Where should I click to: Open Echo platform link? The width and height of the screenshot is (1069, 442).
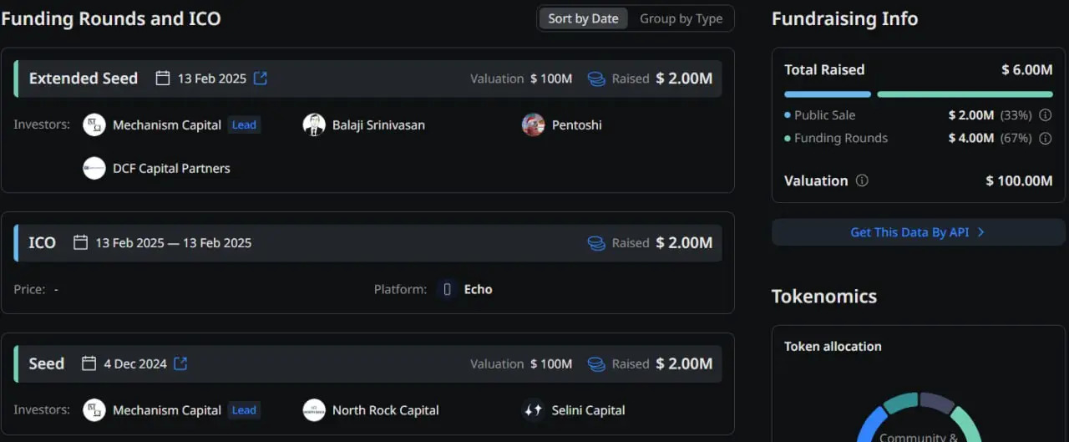pos(478,289)
